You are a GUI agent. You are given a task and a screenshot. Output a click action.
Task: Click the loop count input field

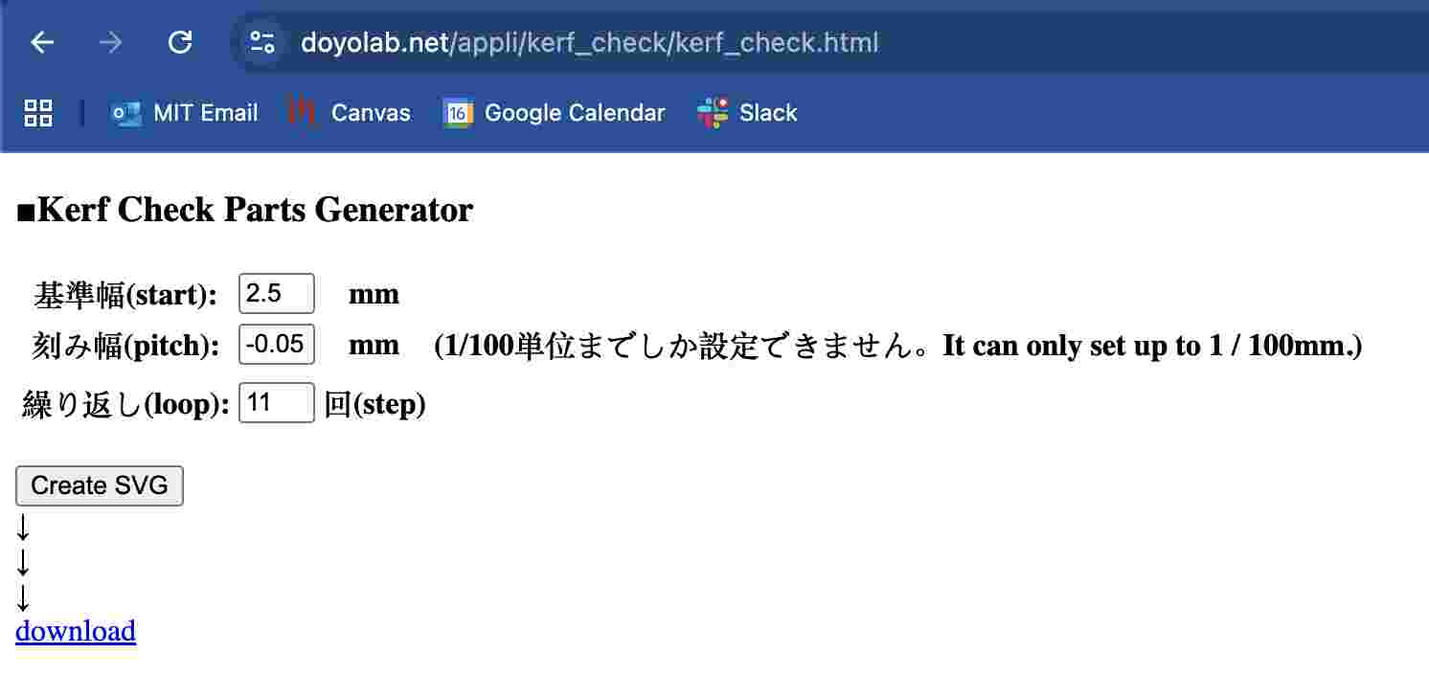click(276, 403)
